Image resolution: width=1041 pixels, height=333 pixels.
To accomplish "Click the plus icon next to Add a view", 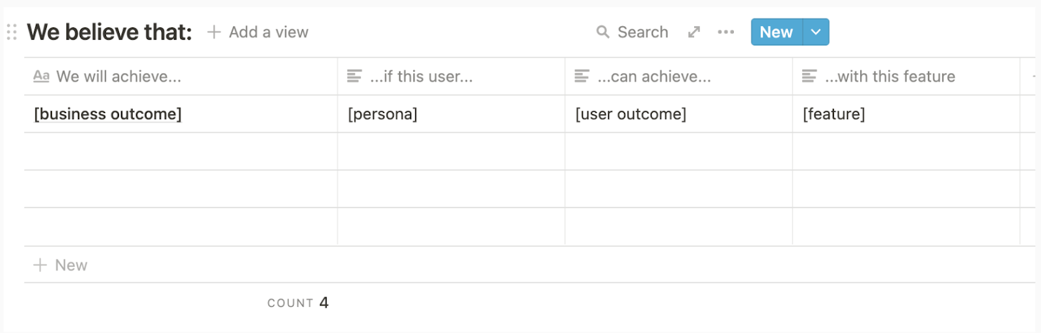I will coord(213,32).
